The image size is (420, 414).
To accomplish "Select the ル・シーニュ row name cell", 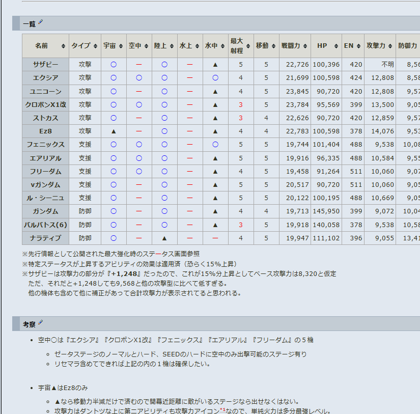I will pyautogui.click(x=45, y=198).
